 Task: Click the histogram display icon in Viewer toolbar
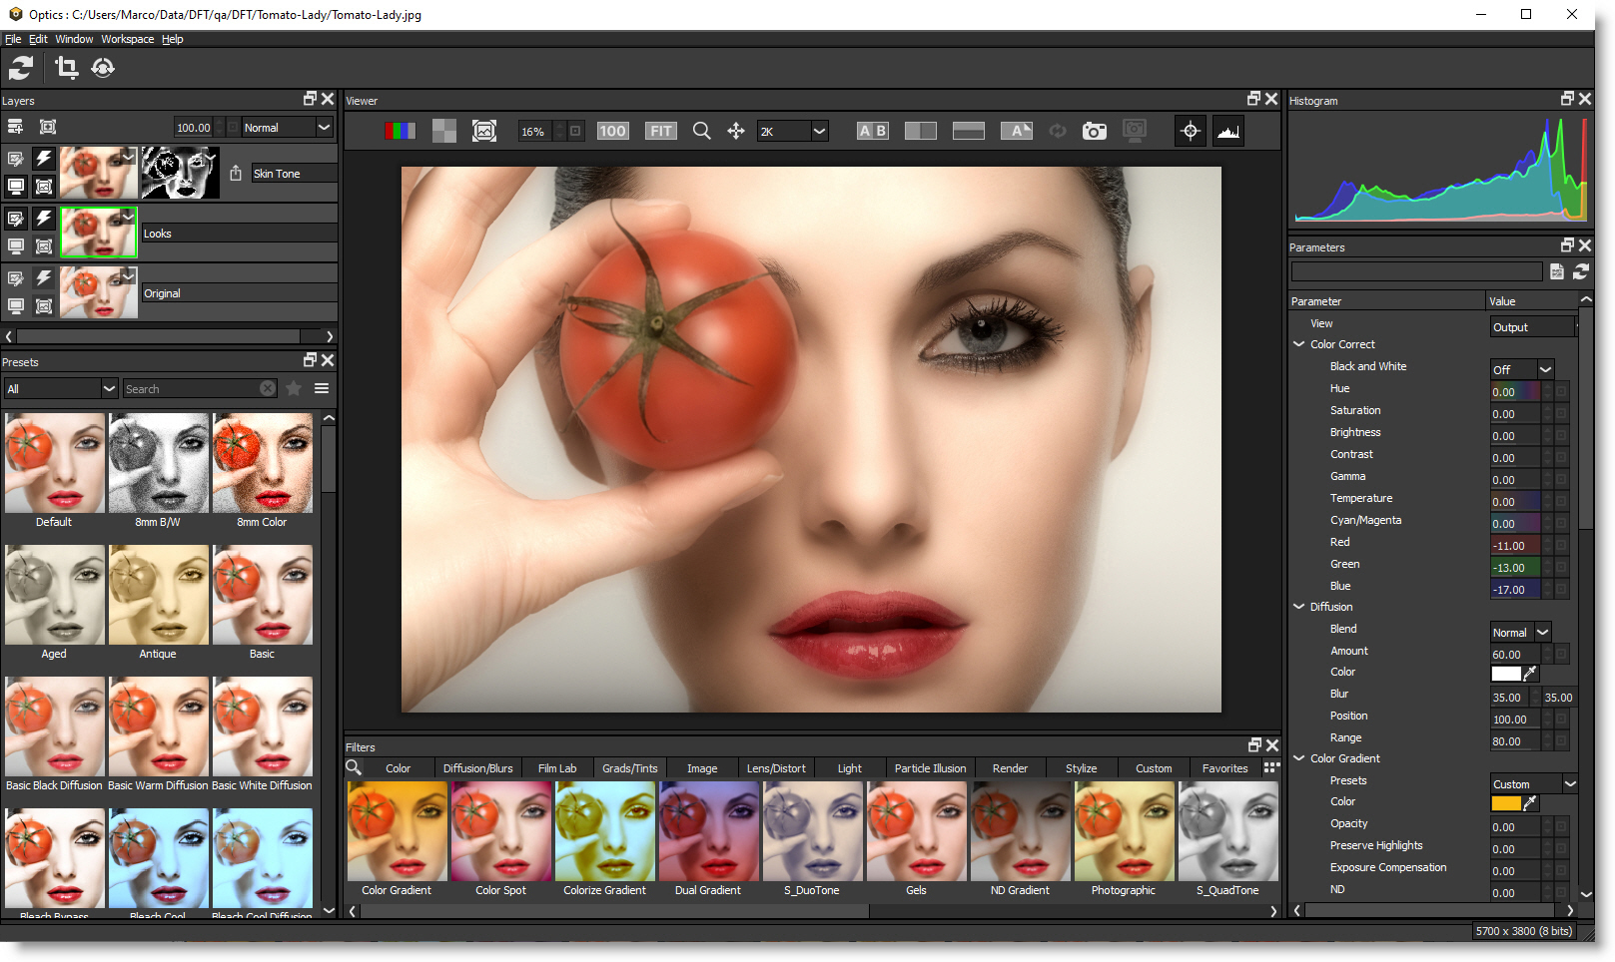(x=1227, y=131)
